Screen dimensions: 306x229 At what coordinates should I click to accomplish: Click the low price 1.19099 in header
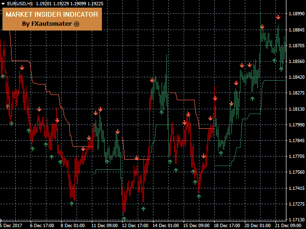77,3
